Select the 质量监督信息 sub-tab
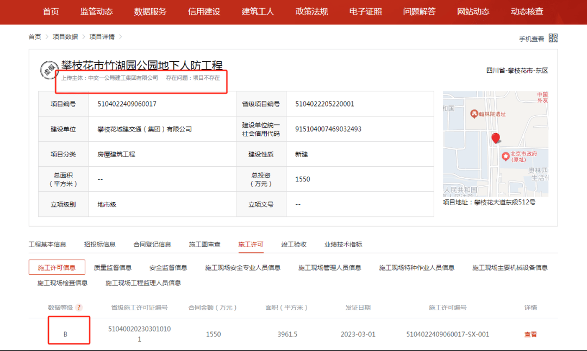This screenshot has height=351, width=587. point(113,267)
